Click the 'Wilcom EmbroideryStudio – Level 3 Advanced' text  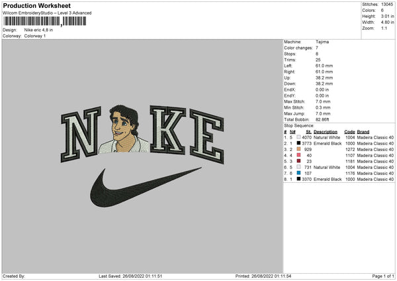pyautogui.click(x=47, y=13)
